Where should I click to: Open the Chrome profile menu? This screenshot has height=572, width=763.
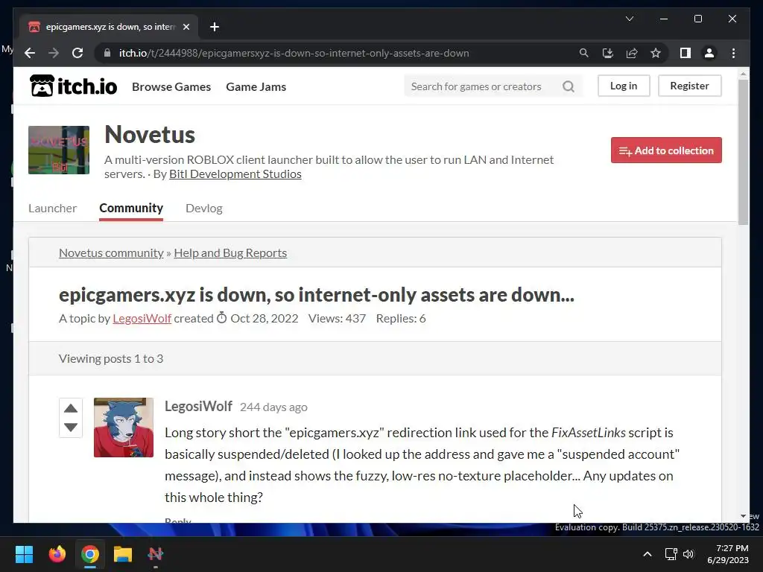[709, 53]
